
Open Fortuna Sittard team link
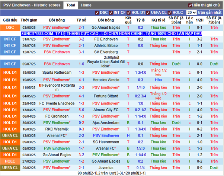(x=106, y=96)
